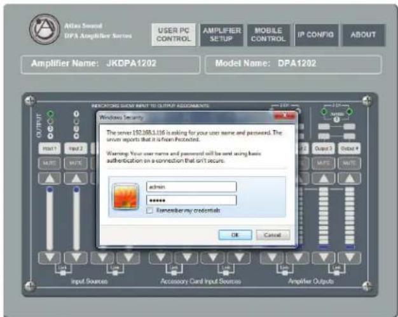
Task: Click the admin user name field
Action: pos(191,187)
